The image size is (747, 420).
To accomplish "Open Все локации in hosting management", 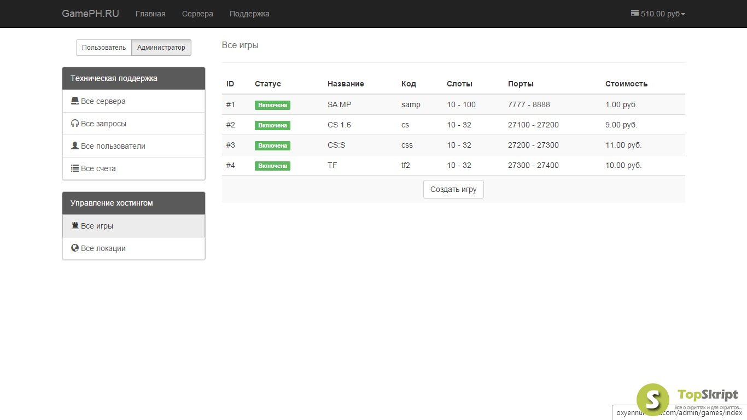I will pos(134,248).
